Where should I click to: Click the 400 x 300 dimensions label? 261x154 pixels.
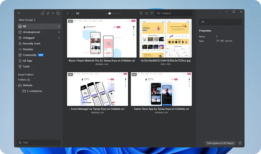click(165, 64)
